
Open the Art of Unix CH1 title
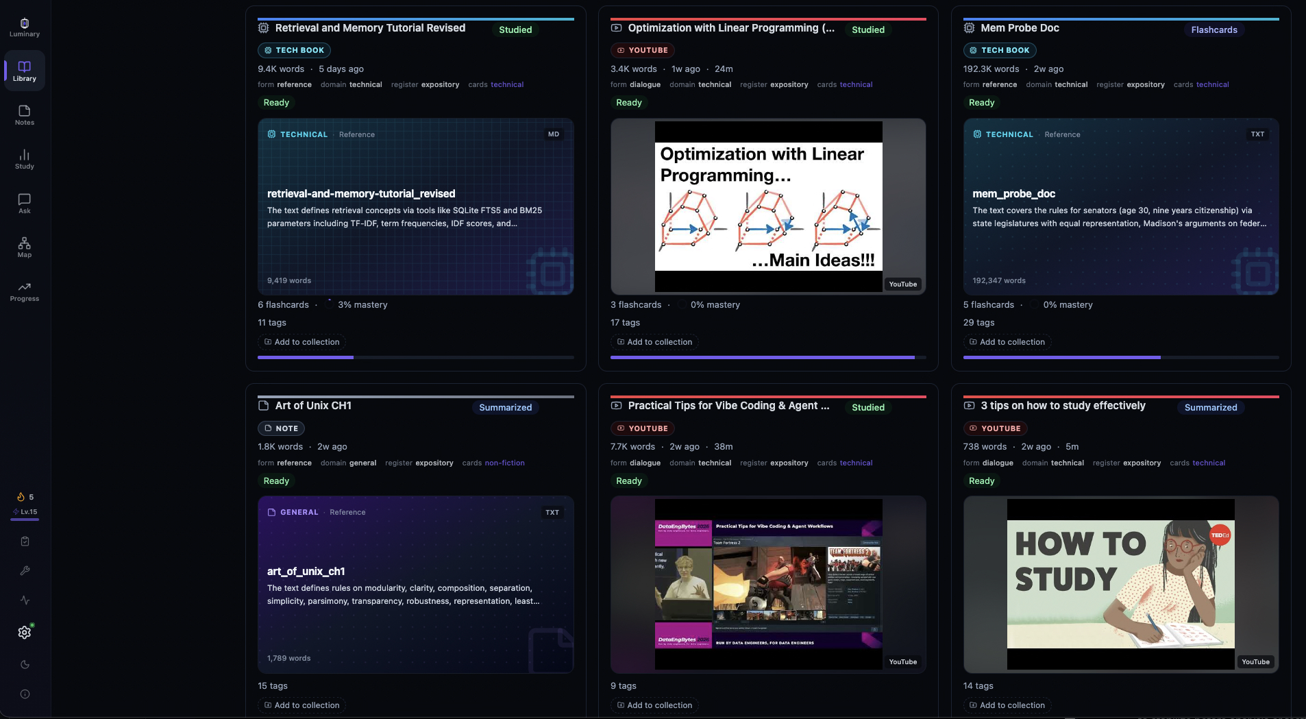(x=313, y=406)
